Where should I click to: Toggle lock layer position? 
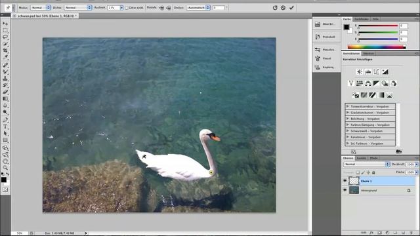(368, 172)
